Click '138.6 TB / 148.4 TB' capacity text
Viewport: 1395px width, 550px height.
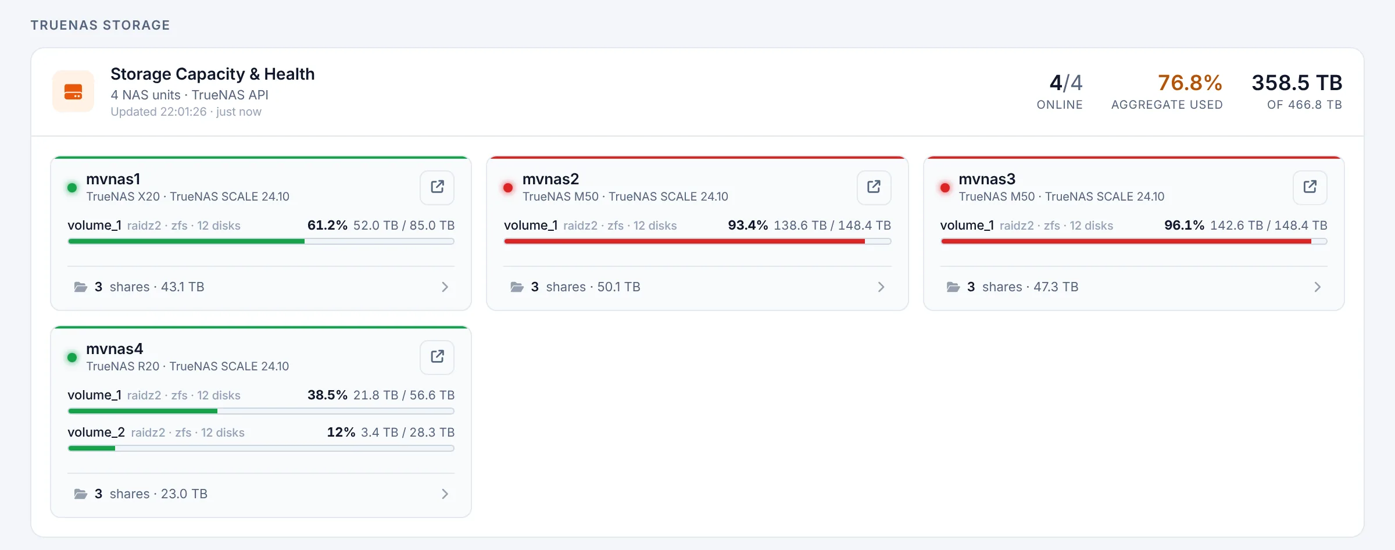832,225
